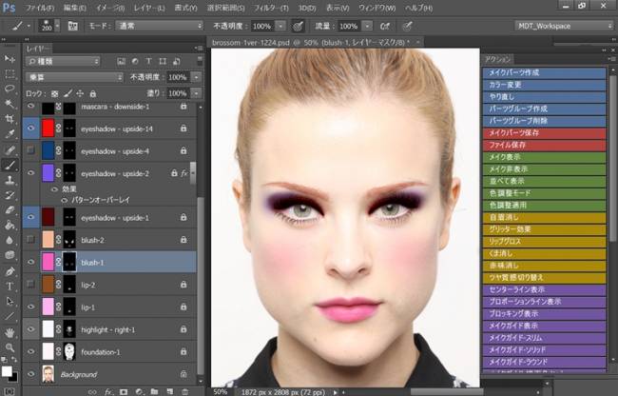Viewport: 618px width, 396px height.
Task: Toggle the brush panel icon in options bar
Action: [x=72, y=26]
